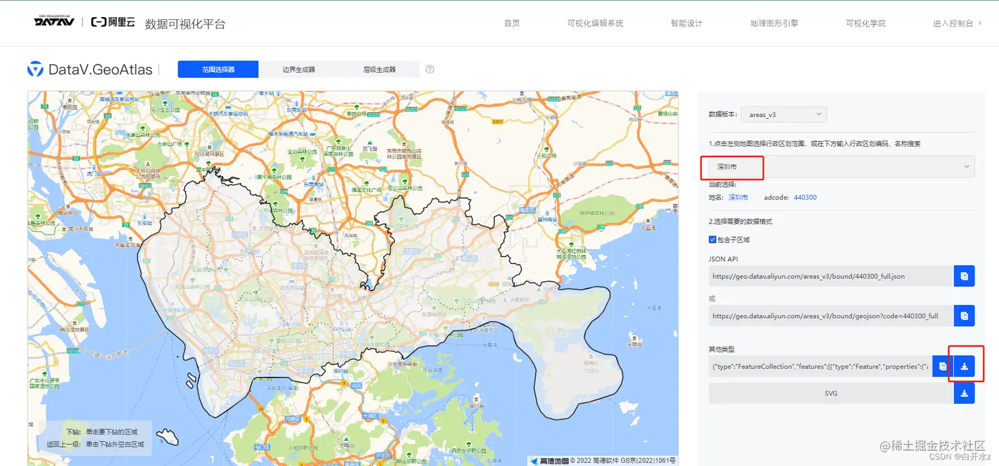
Task: Copy the geojson?code=440300_full URL
Action: 964,316
